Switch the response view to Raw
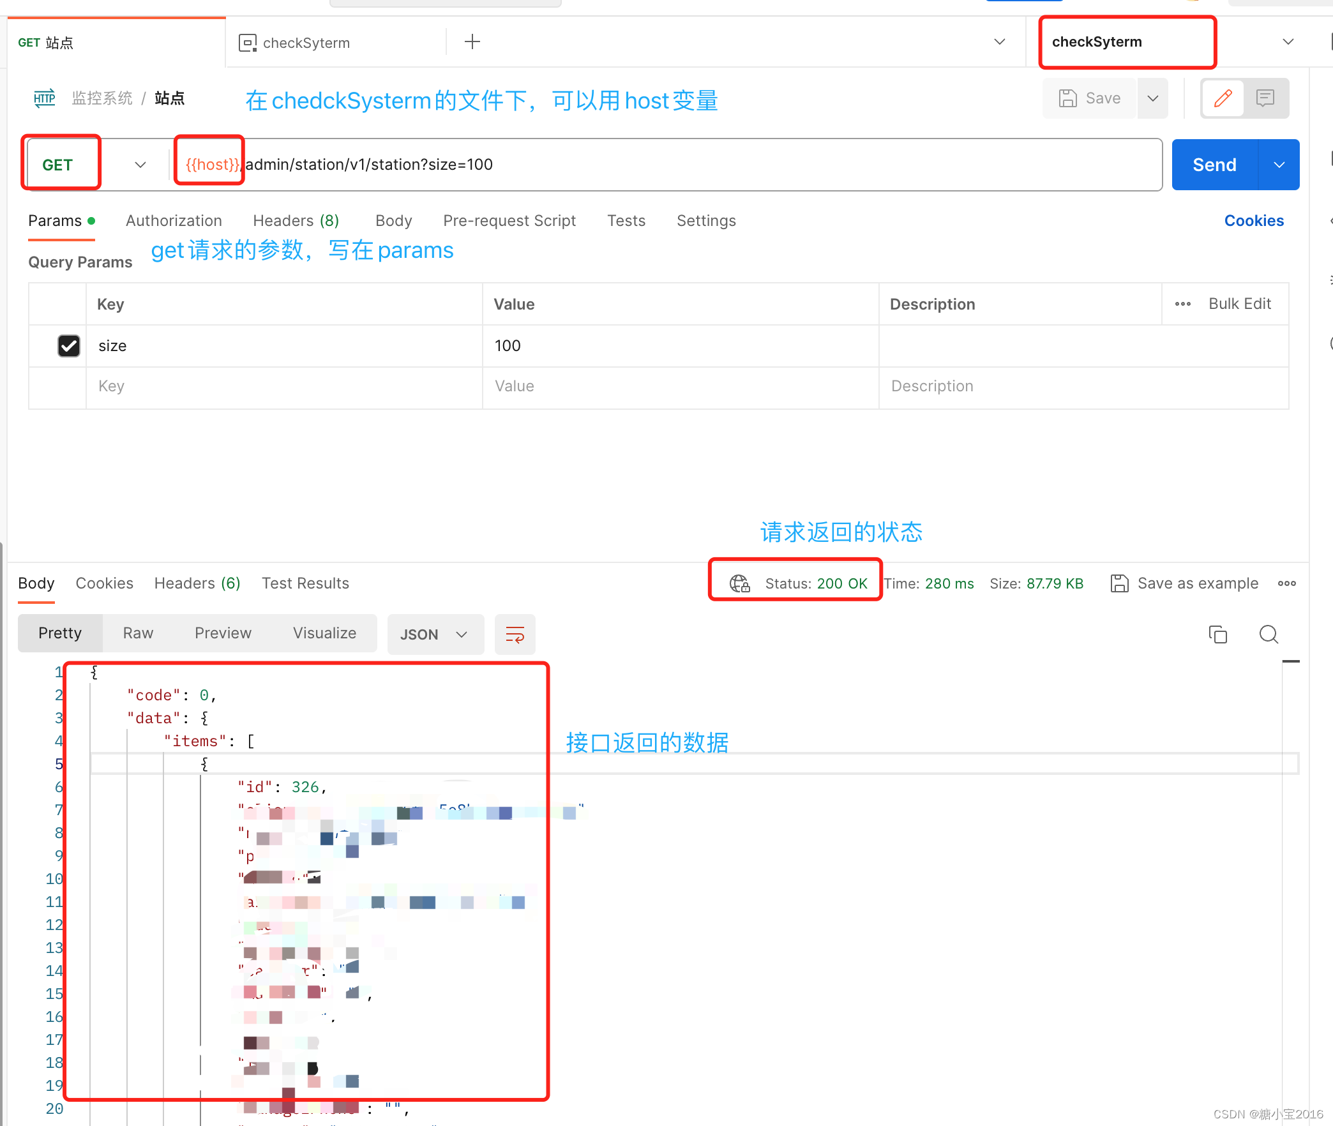The image size is (1333, 1126). pos(138,633)
